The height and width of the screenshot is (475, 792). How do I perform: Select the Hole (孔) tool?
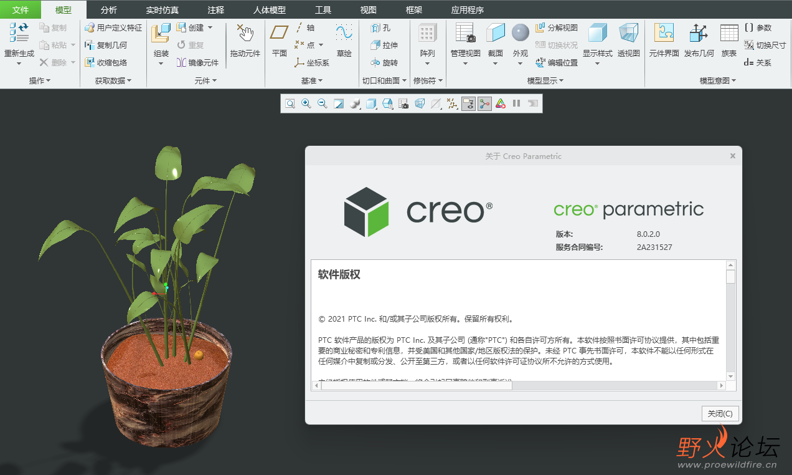(380, 28)
